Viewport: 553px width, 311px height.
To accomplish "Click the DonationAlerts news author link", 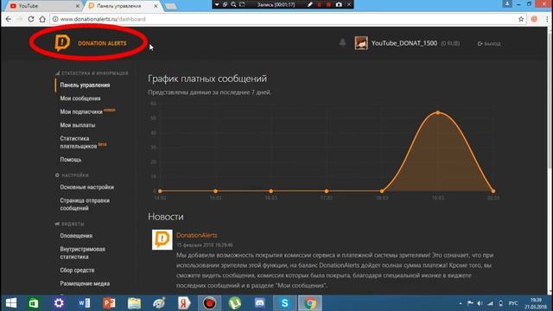I will point(197,235).
